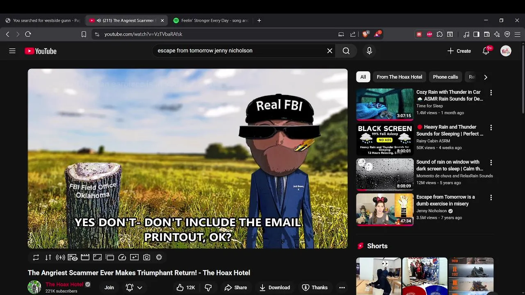The height and width of the screenshot is (295, 525).
Task: Open The Hoax Hotel channel avatar
Action: [x=34, y=287]
